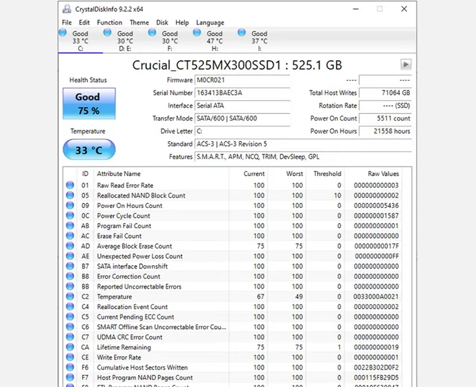Click the Good 75 % health status button
Viewport: 476px width, 387px height.
(x=89, y=103)
